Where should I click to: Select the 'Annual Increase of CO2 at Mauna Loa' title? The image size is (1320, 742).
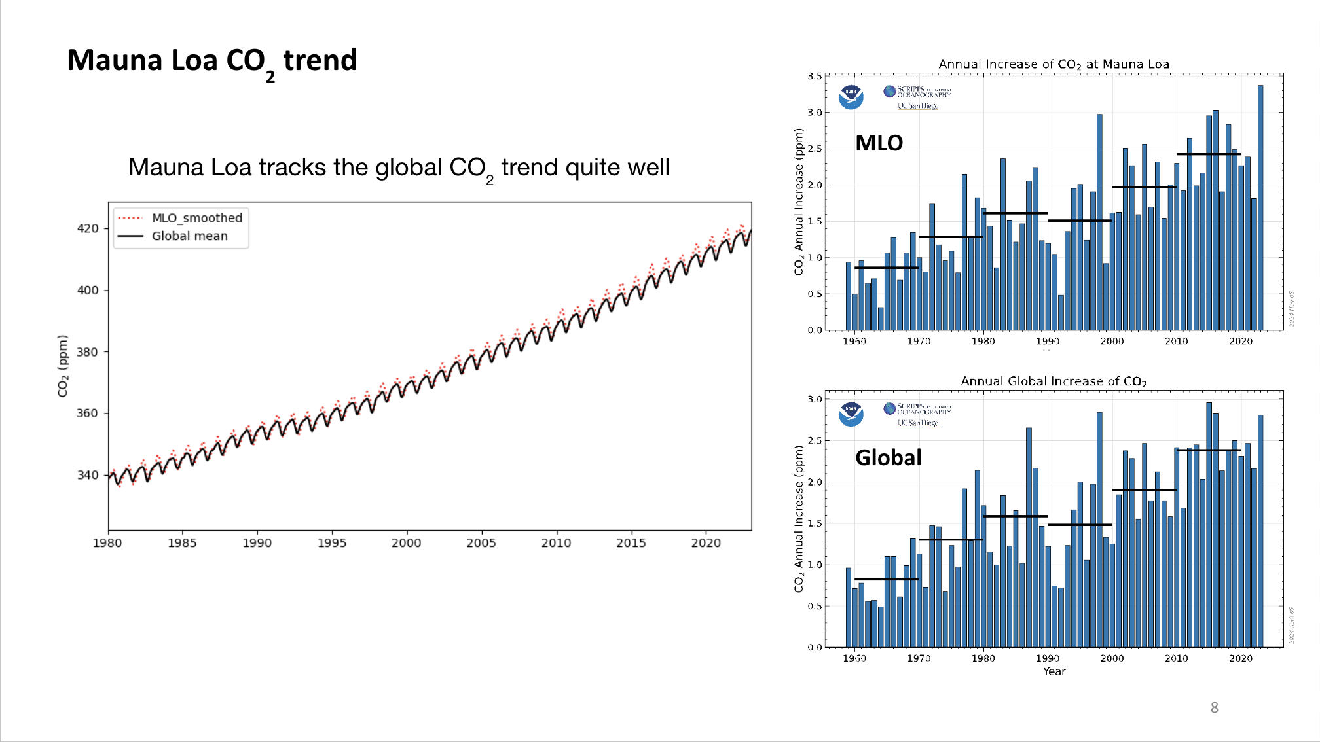(1053, 64)
